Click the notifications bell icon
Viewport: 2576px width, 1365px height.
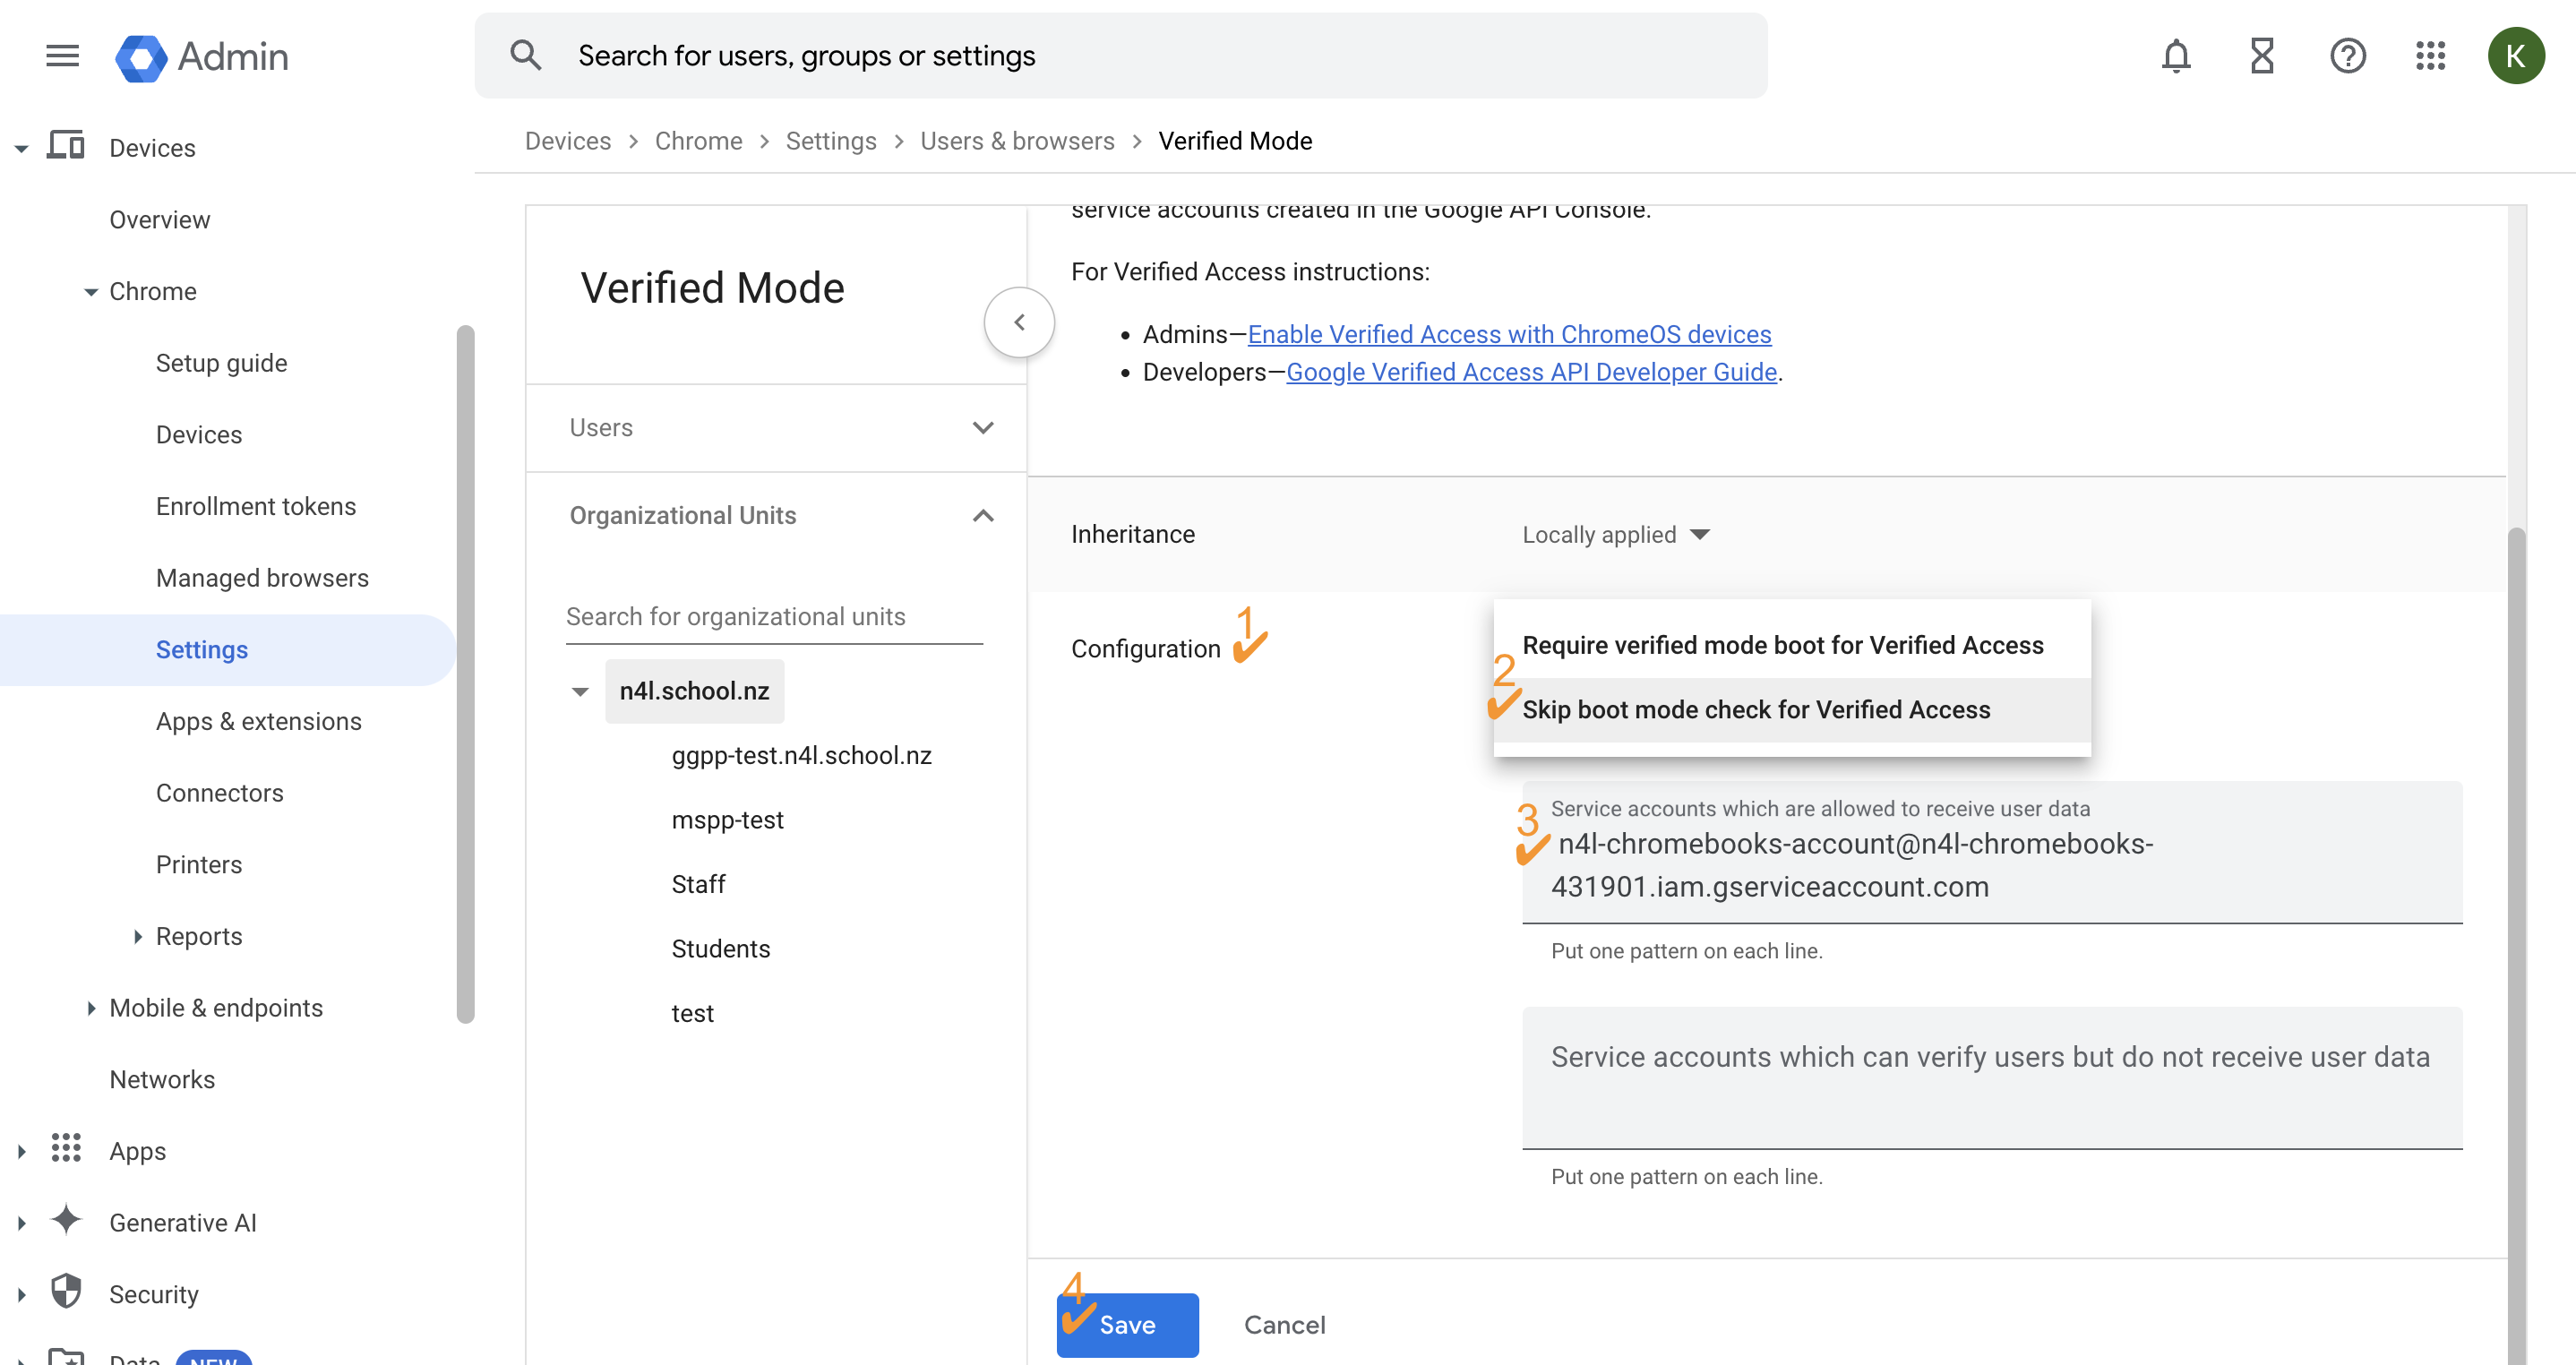[2176, 56]
